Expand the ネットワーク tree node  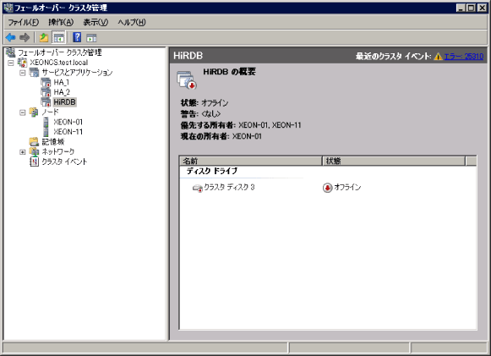(x=23, y=152)
